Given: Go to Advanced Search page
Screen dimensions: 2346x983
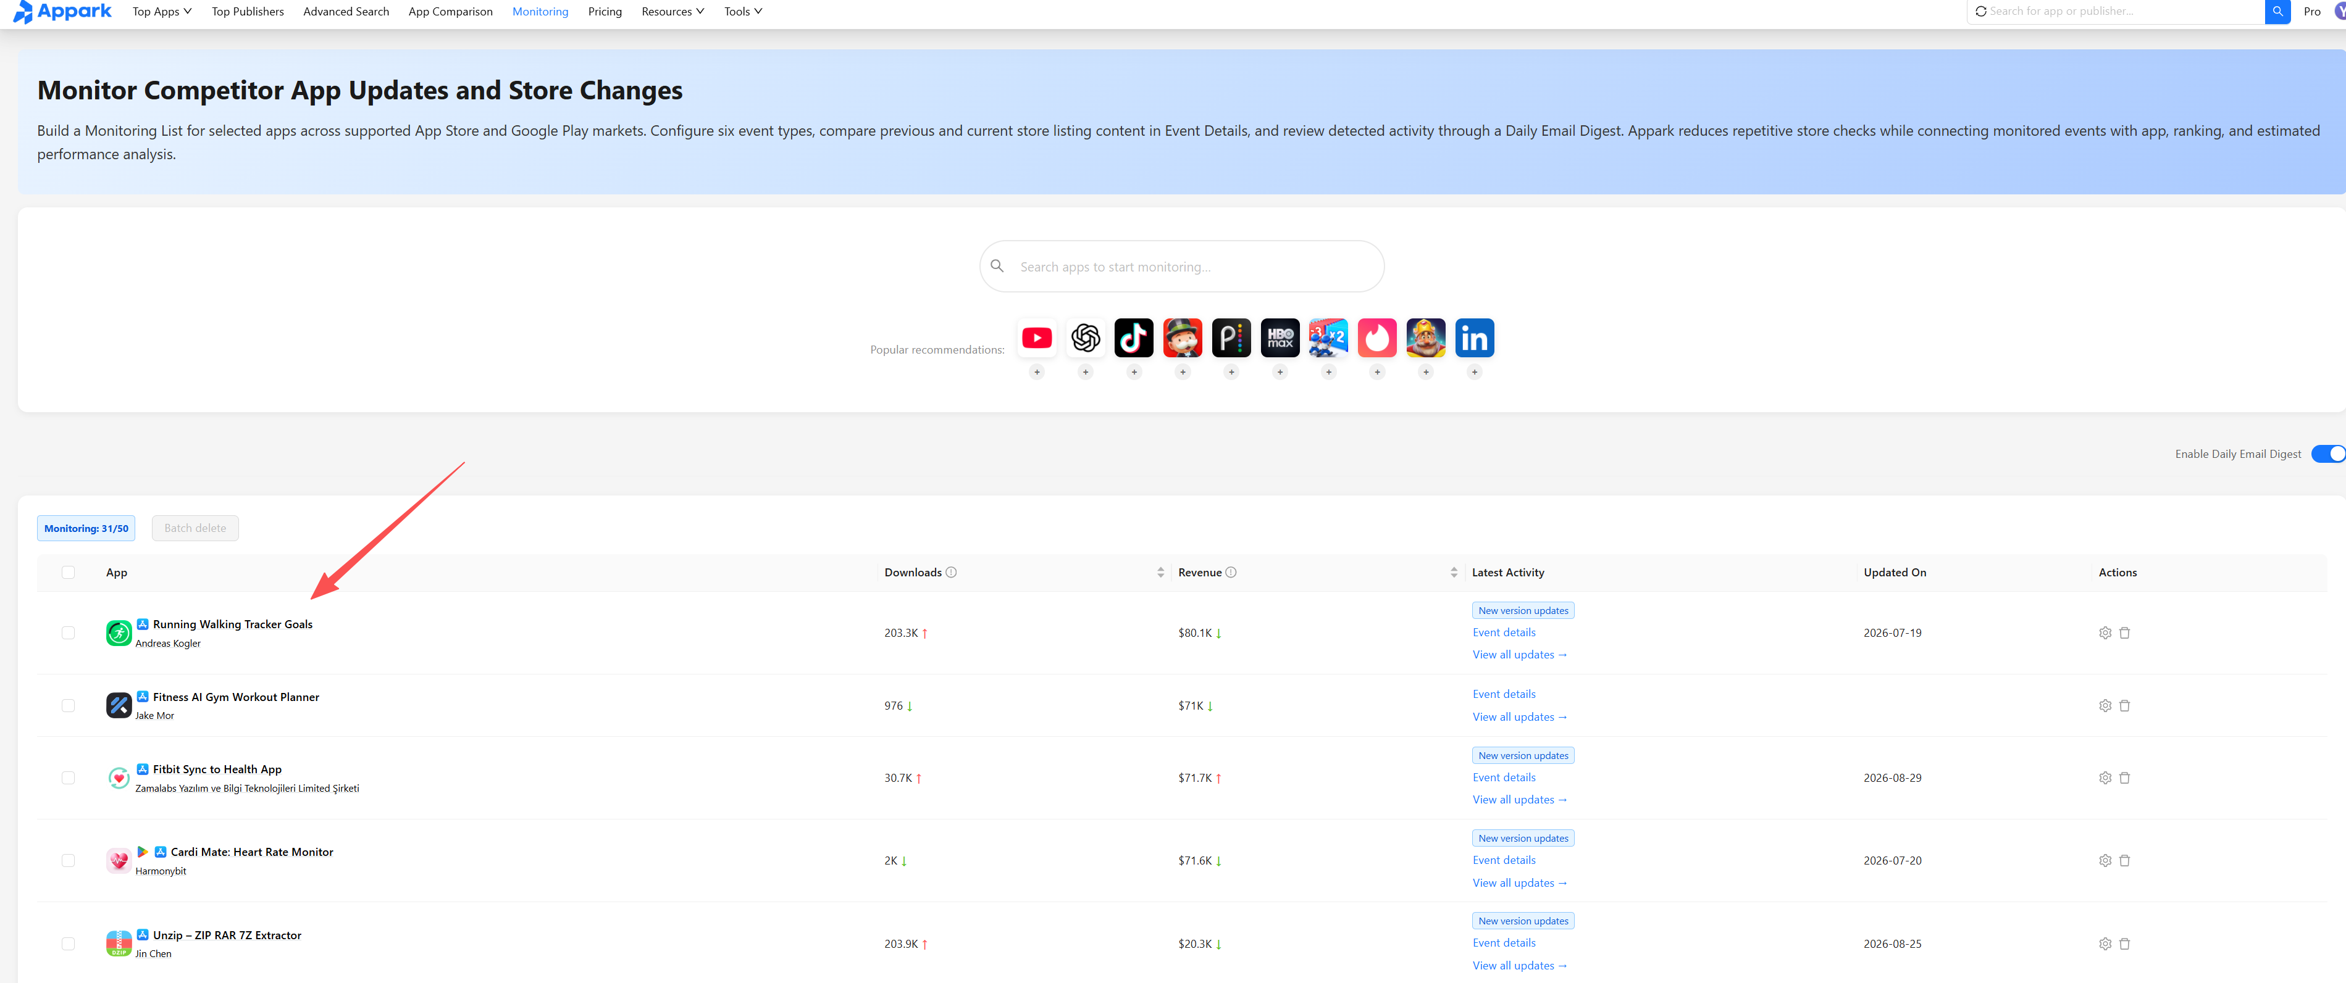Looking at the screenshot, I should 346,12.
